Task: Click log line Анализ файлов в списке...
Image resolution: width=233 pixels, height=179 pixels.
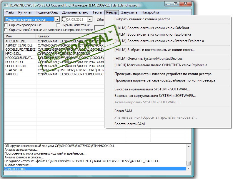Action: point(95,157)
